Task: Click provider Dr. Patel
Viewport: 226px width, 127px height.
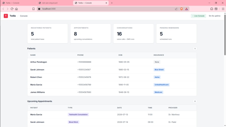Action: click(x=172, y=122)
